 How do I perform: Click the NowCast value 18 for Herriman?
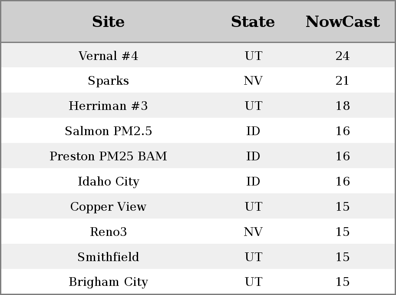[x=342, y=106]
